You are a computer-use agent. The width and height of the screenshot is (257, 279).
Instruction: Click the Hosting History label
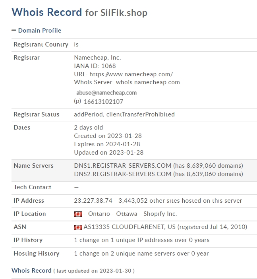37,254
